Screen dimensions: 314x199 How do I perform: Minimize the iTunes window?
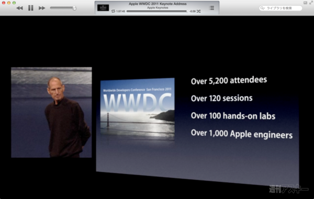(x=8, y=3)
